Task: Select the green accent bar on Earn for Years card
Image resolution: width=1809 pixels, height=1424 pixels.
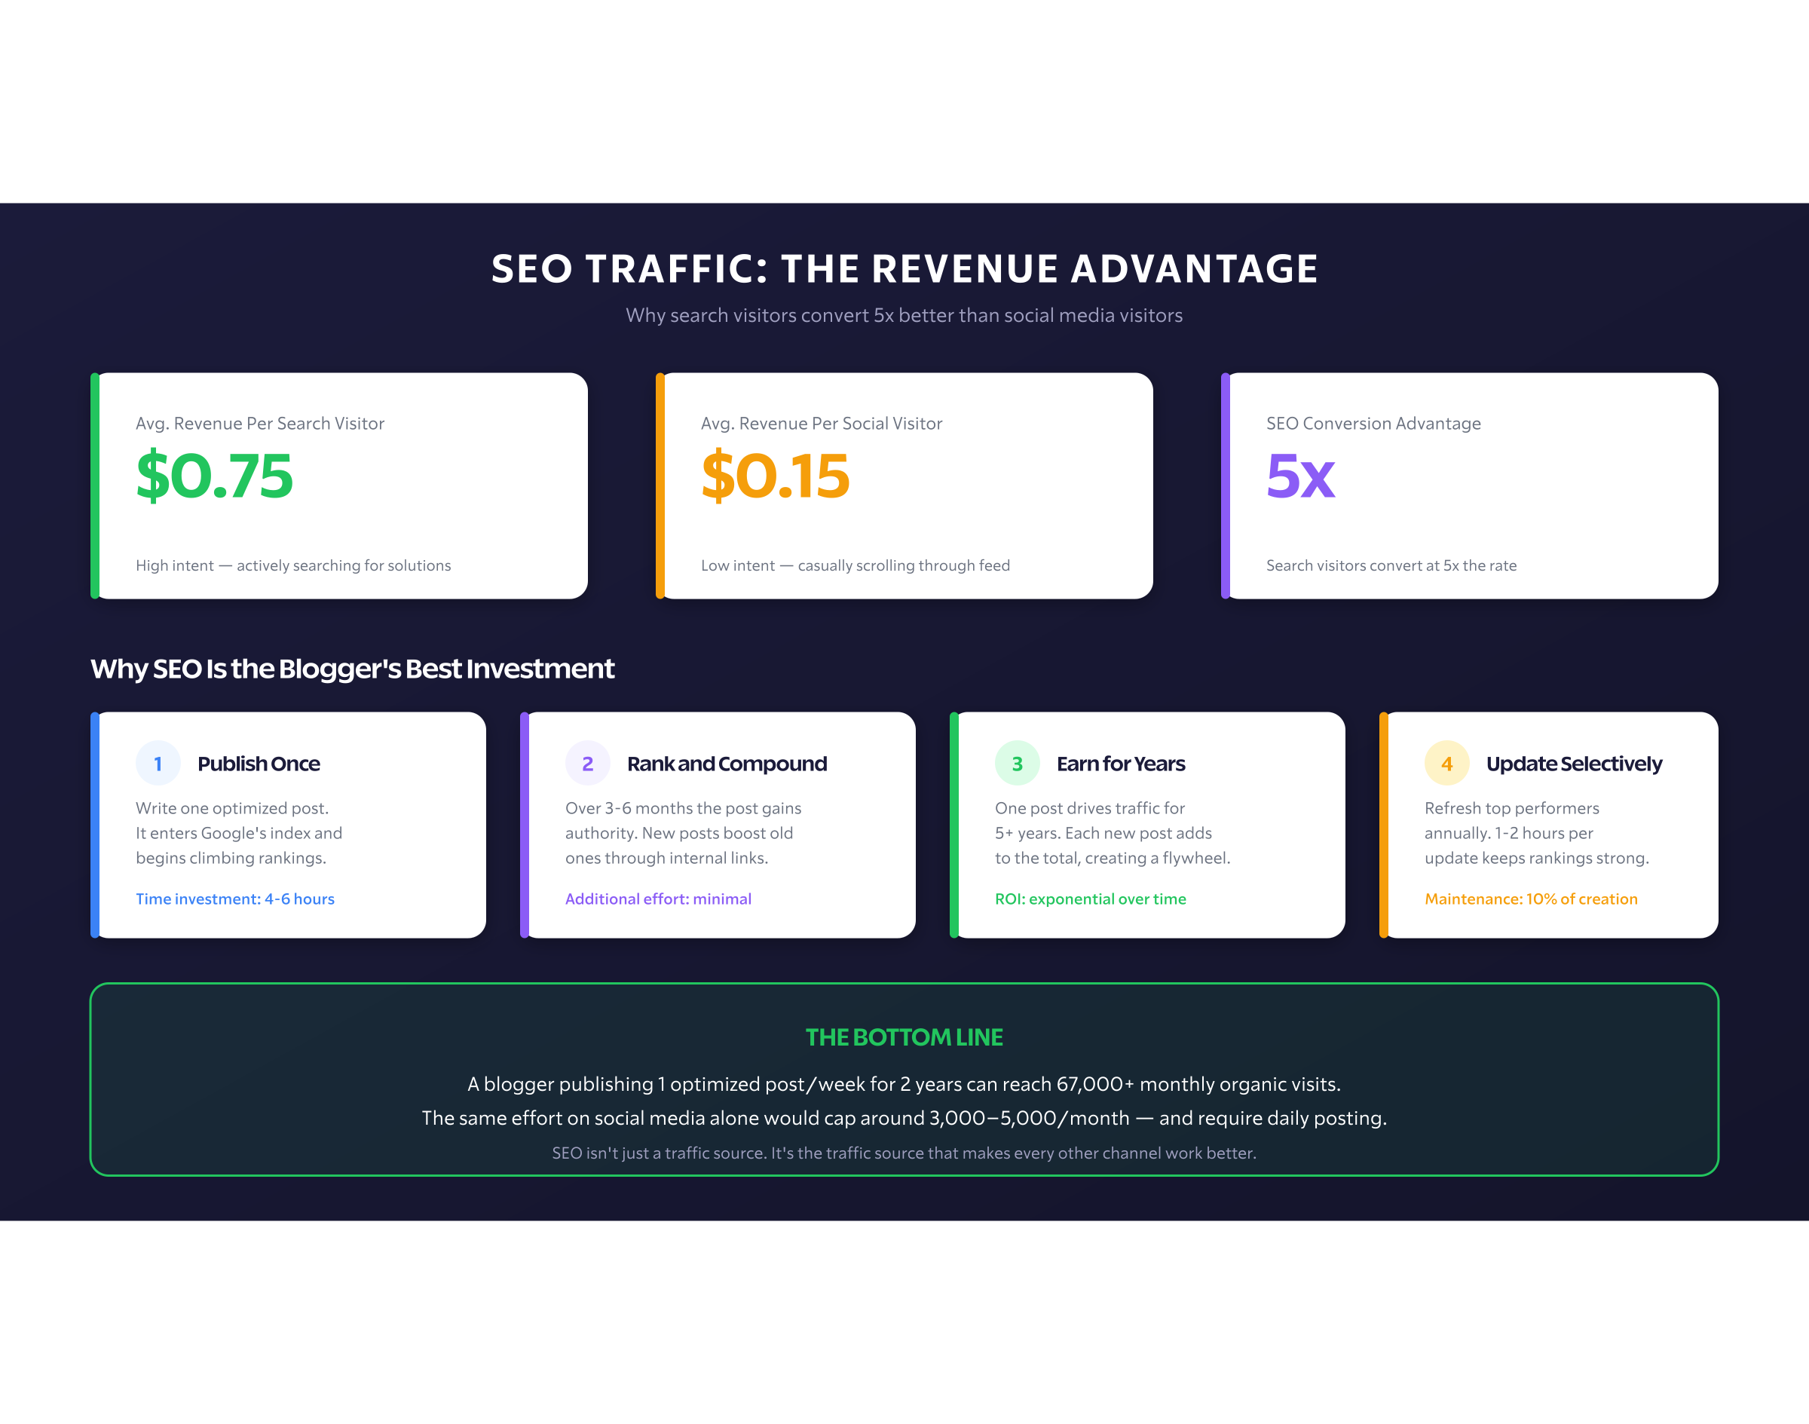Action: pyautogui.click(x=953, y=825)
